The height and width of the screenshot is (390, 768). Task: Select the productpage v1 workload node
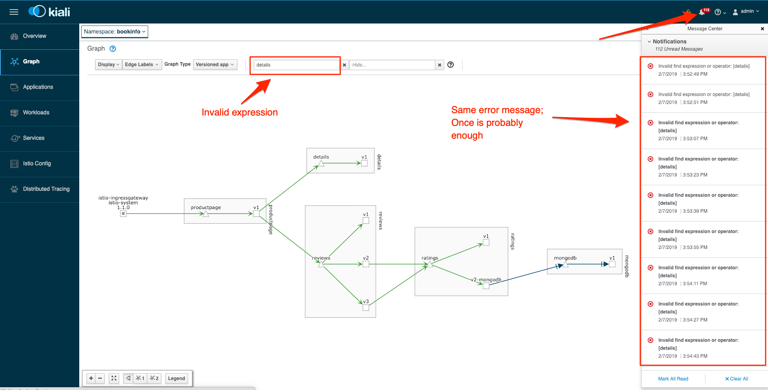(x=256, y=214)
